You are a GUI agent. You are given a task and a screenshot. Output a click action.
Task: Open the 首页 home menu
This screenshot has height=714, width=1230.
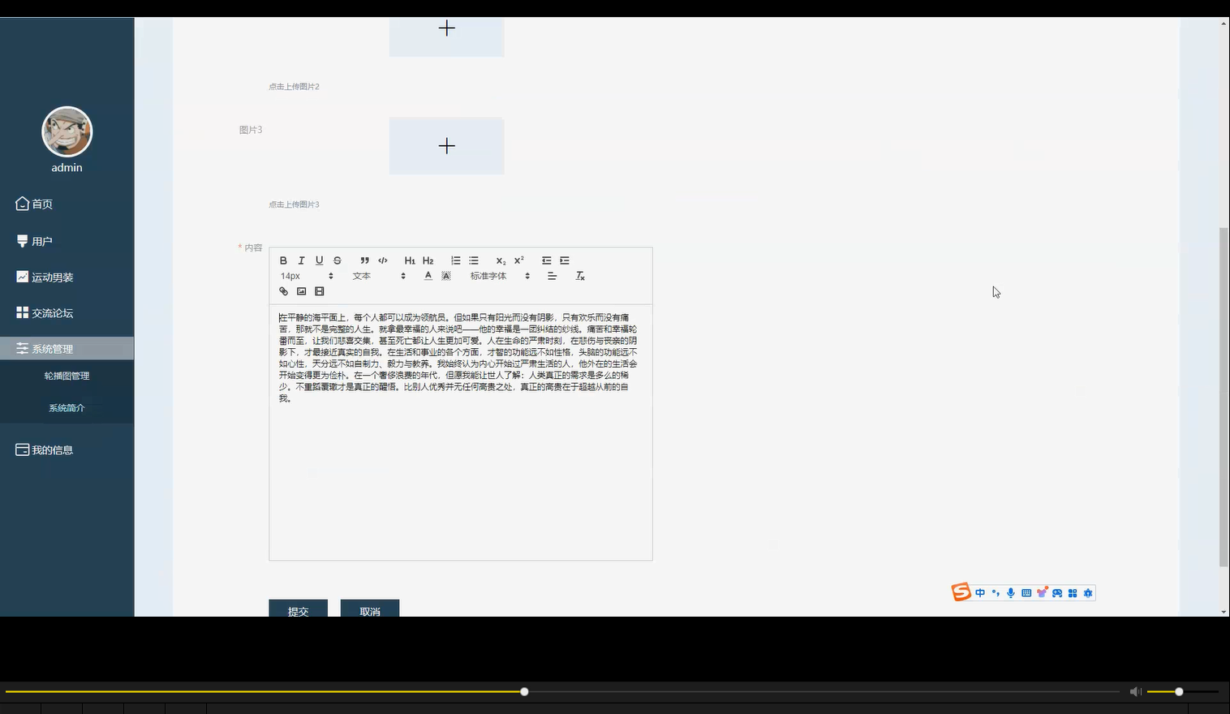[x=67, y=204]
